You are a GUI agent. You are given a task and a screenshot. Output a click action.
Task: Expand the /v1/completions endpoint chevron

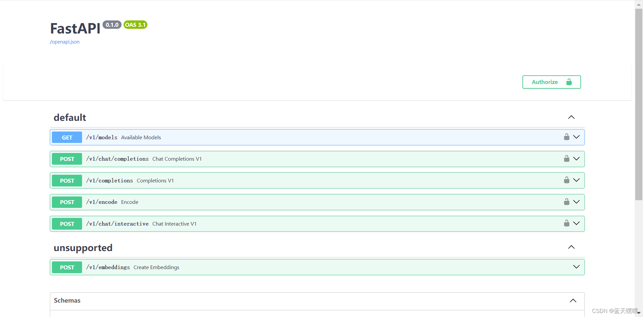576,180
